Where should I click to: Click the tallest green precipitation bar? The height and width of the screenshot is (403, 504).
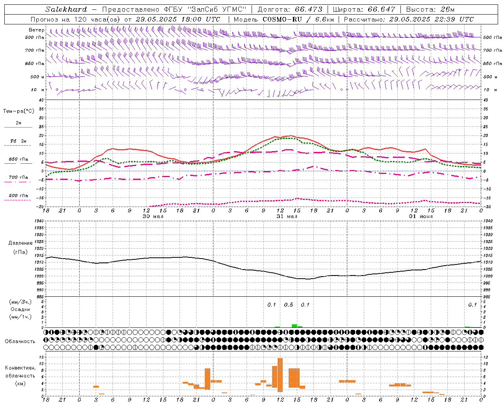294,326
